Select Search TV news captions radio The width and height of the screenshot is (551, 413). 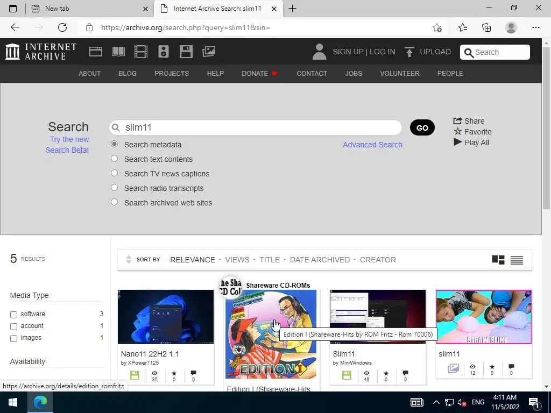[114, 173]
